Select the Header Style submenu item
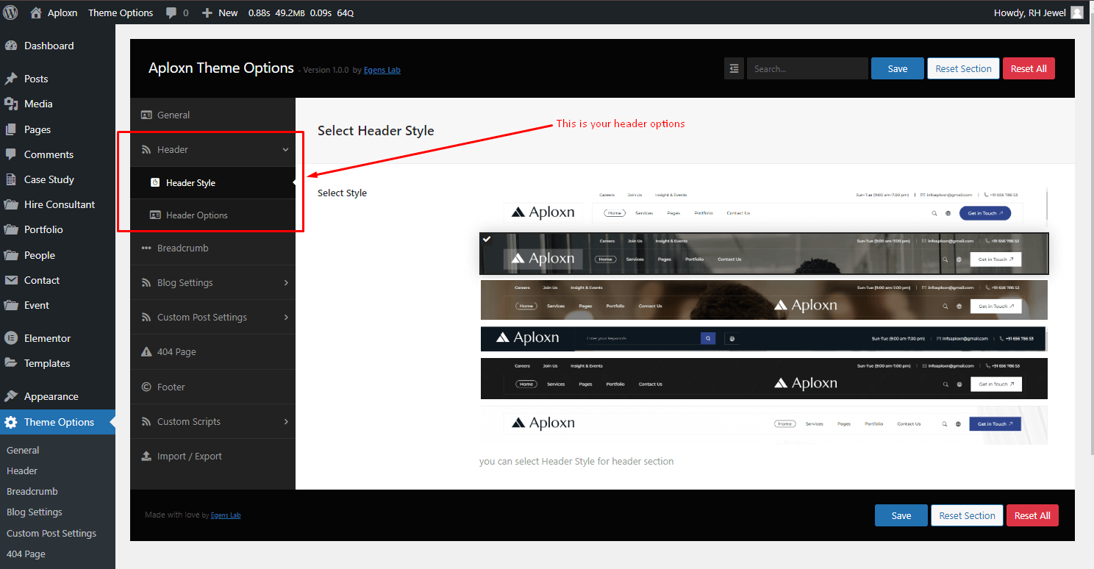Image resolution: width=1094 pixels, height=569 pixels. click(x=213, y=182)
